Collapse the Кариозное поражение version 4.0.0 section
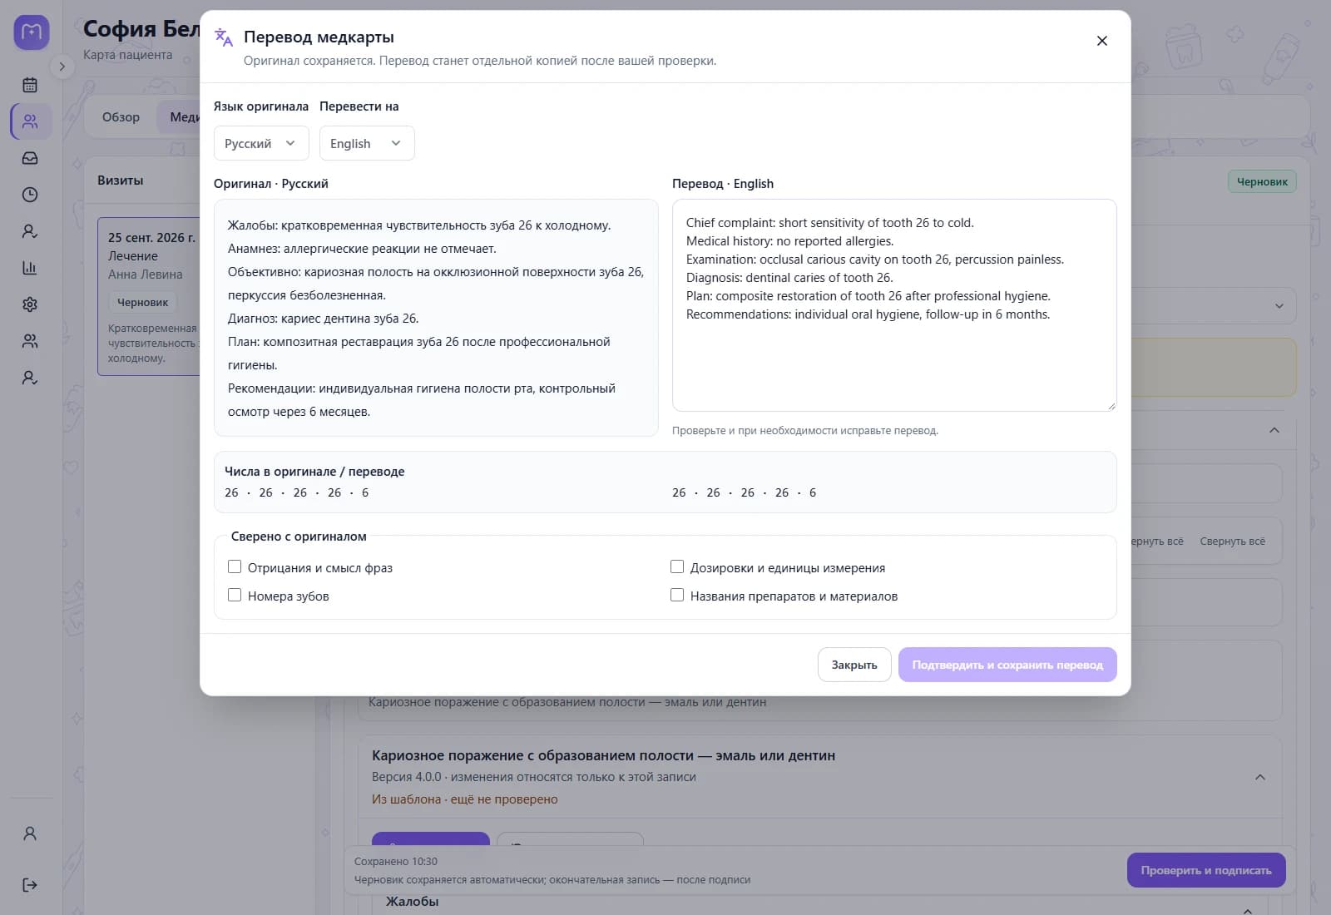The image size is (1331, 915). click(1260, 777)
